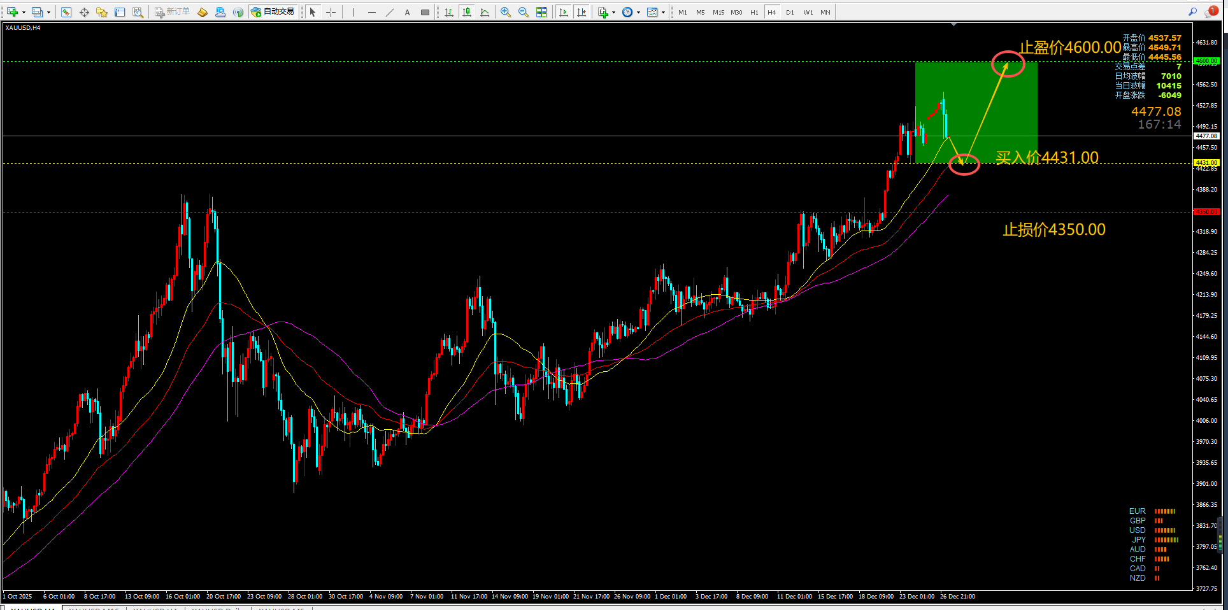
Task: Open the Market Watch window icon
Action: [x=66, y=12]
